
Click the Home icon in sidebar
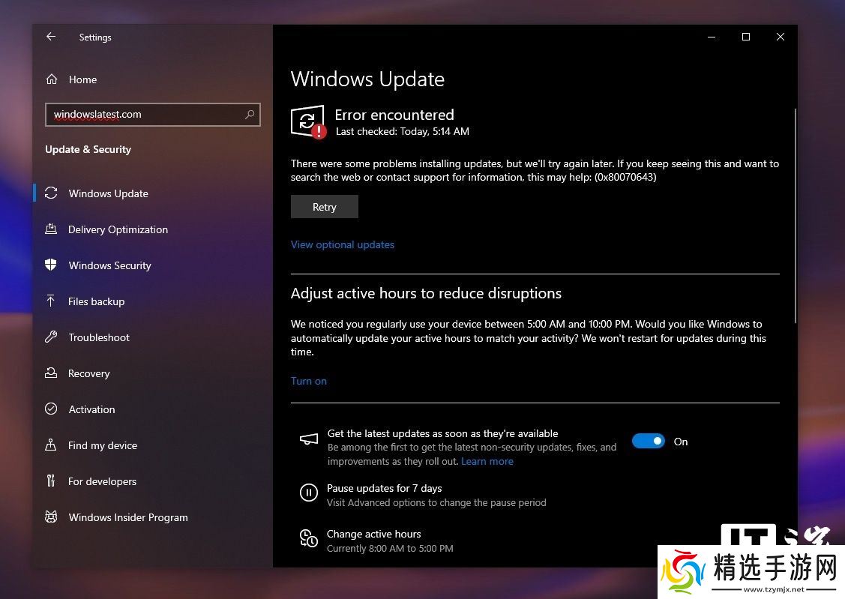pyautogui.click(x=52, y=79)
